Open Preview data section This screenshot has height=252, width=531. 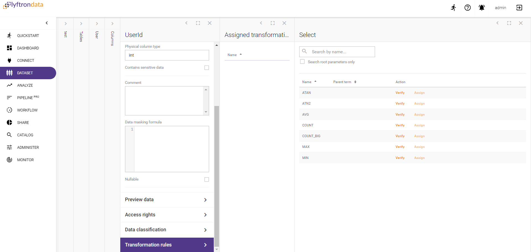coord(167,200)
